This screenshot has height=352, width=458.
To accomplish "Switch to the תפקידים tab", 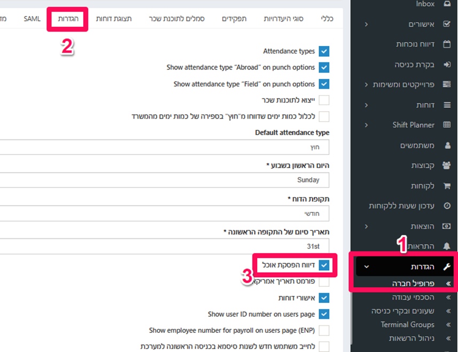I will point(234,19).
